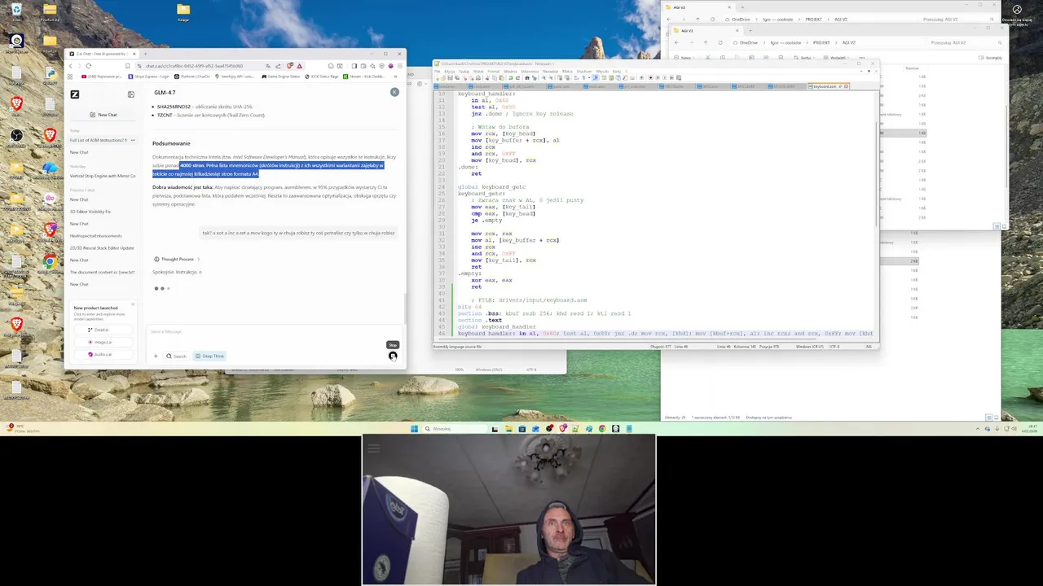Click New file icon in Notepad++ toolbar

[437, 78]
